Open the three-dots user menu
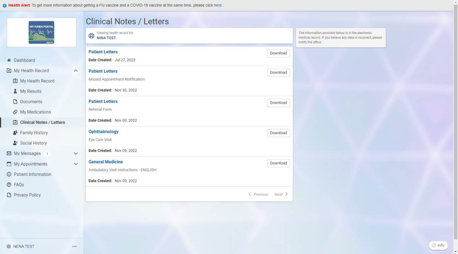458x254 pixels. [x=74, y=246]
